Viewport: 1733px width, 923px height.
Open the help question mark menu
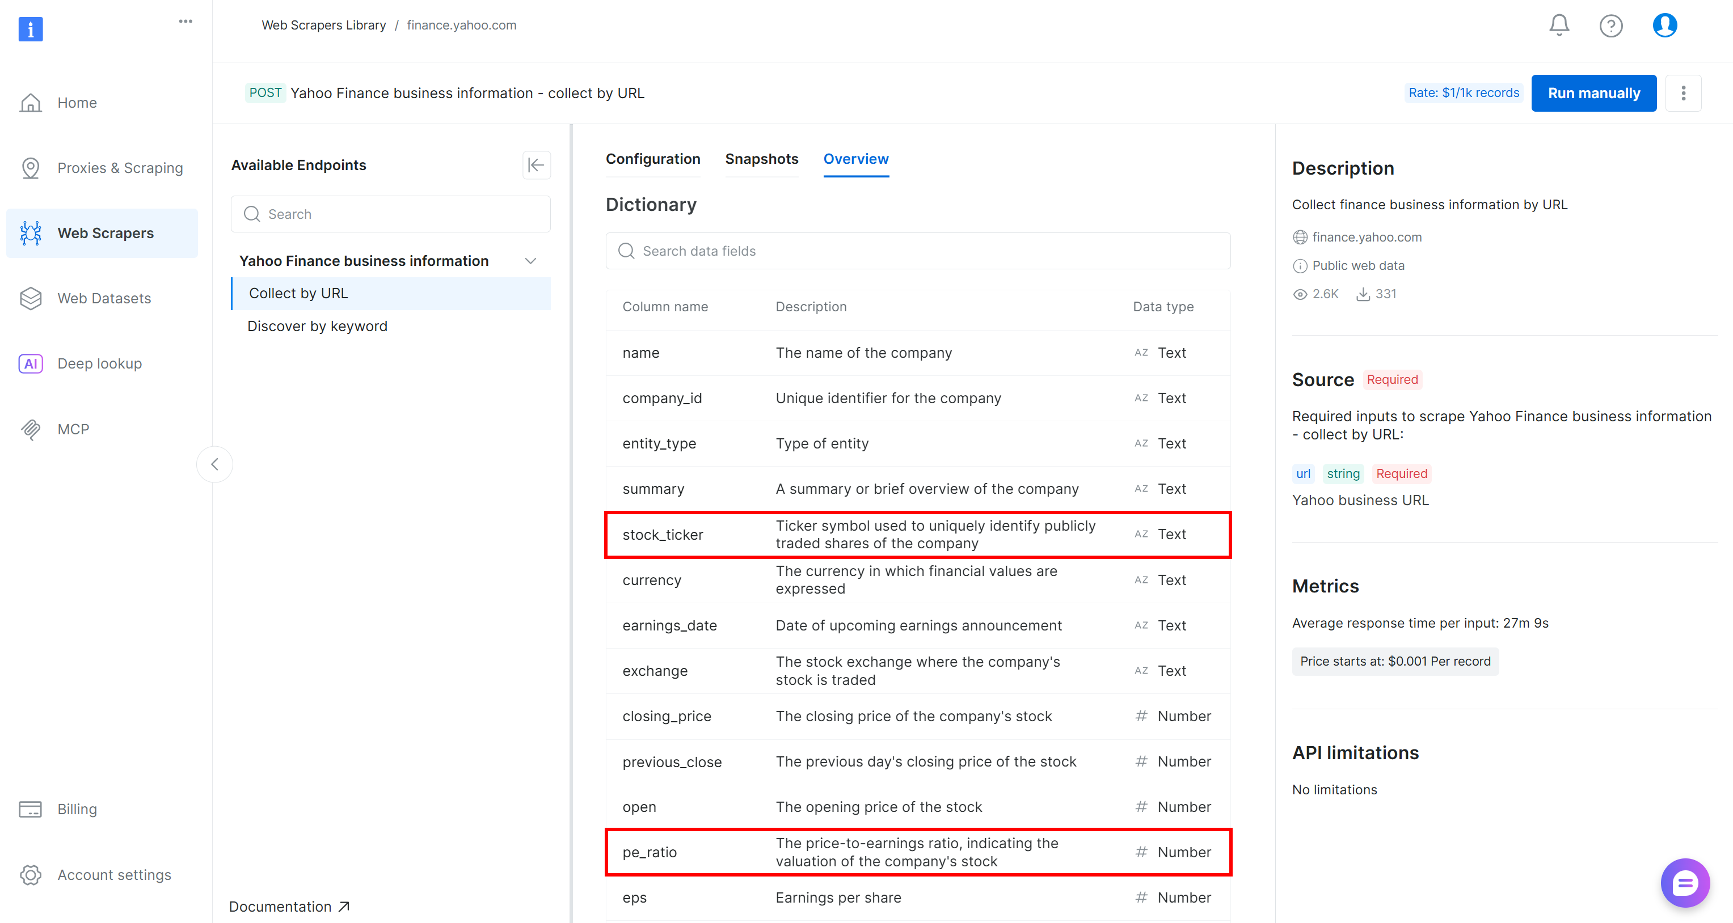click(x=1610, y=26)
